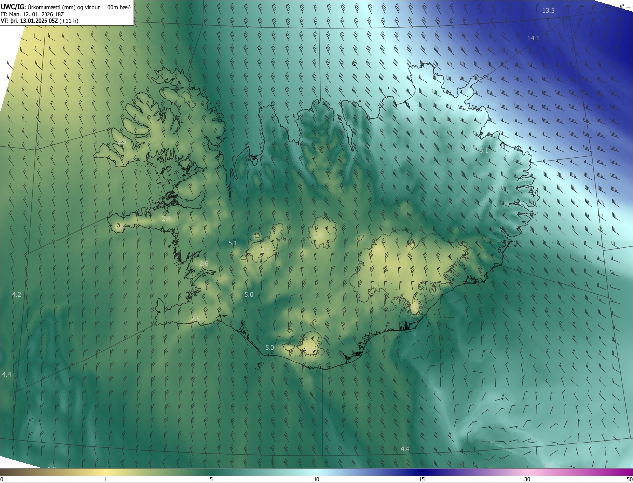Click the 'VT: þri. 13.01.2026 05Z (+11 h)' line

pyautogui.click(x=40, y=21)
